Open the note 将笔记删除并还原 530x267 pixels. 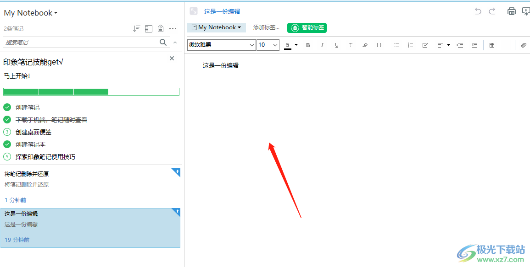pos(90,186)
